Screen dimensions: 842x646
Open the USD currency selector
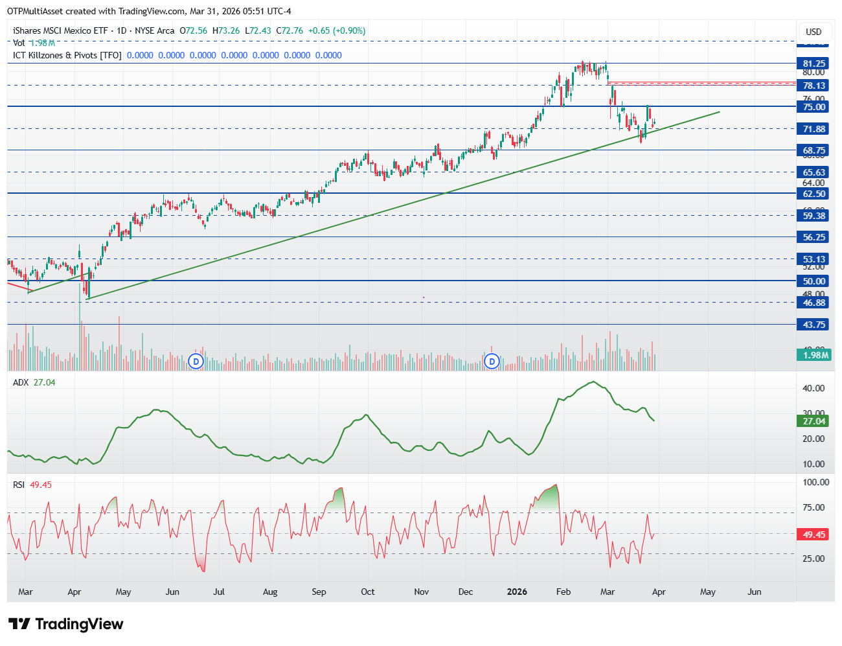pyautogui.click(x=814, y=32)
